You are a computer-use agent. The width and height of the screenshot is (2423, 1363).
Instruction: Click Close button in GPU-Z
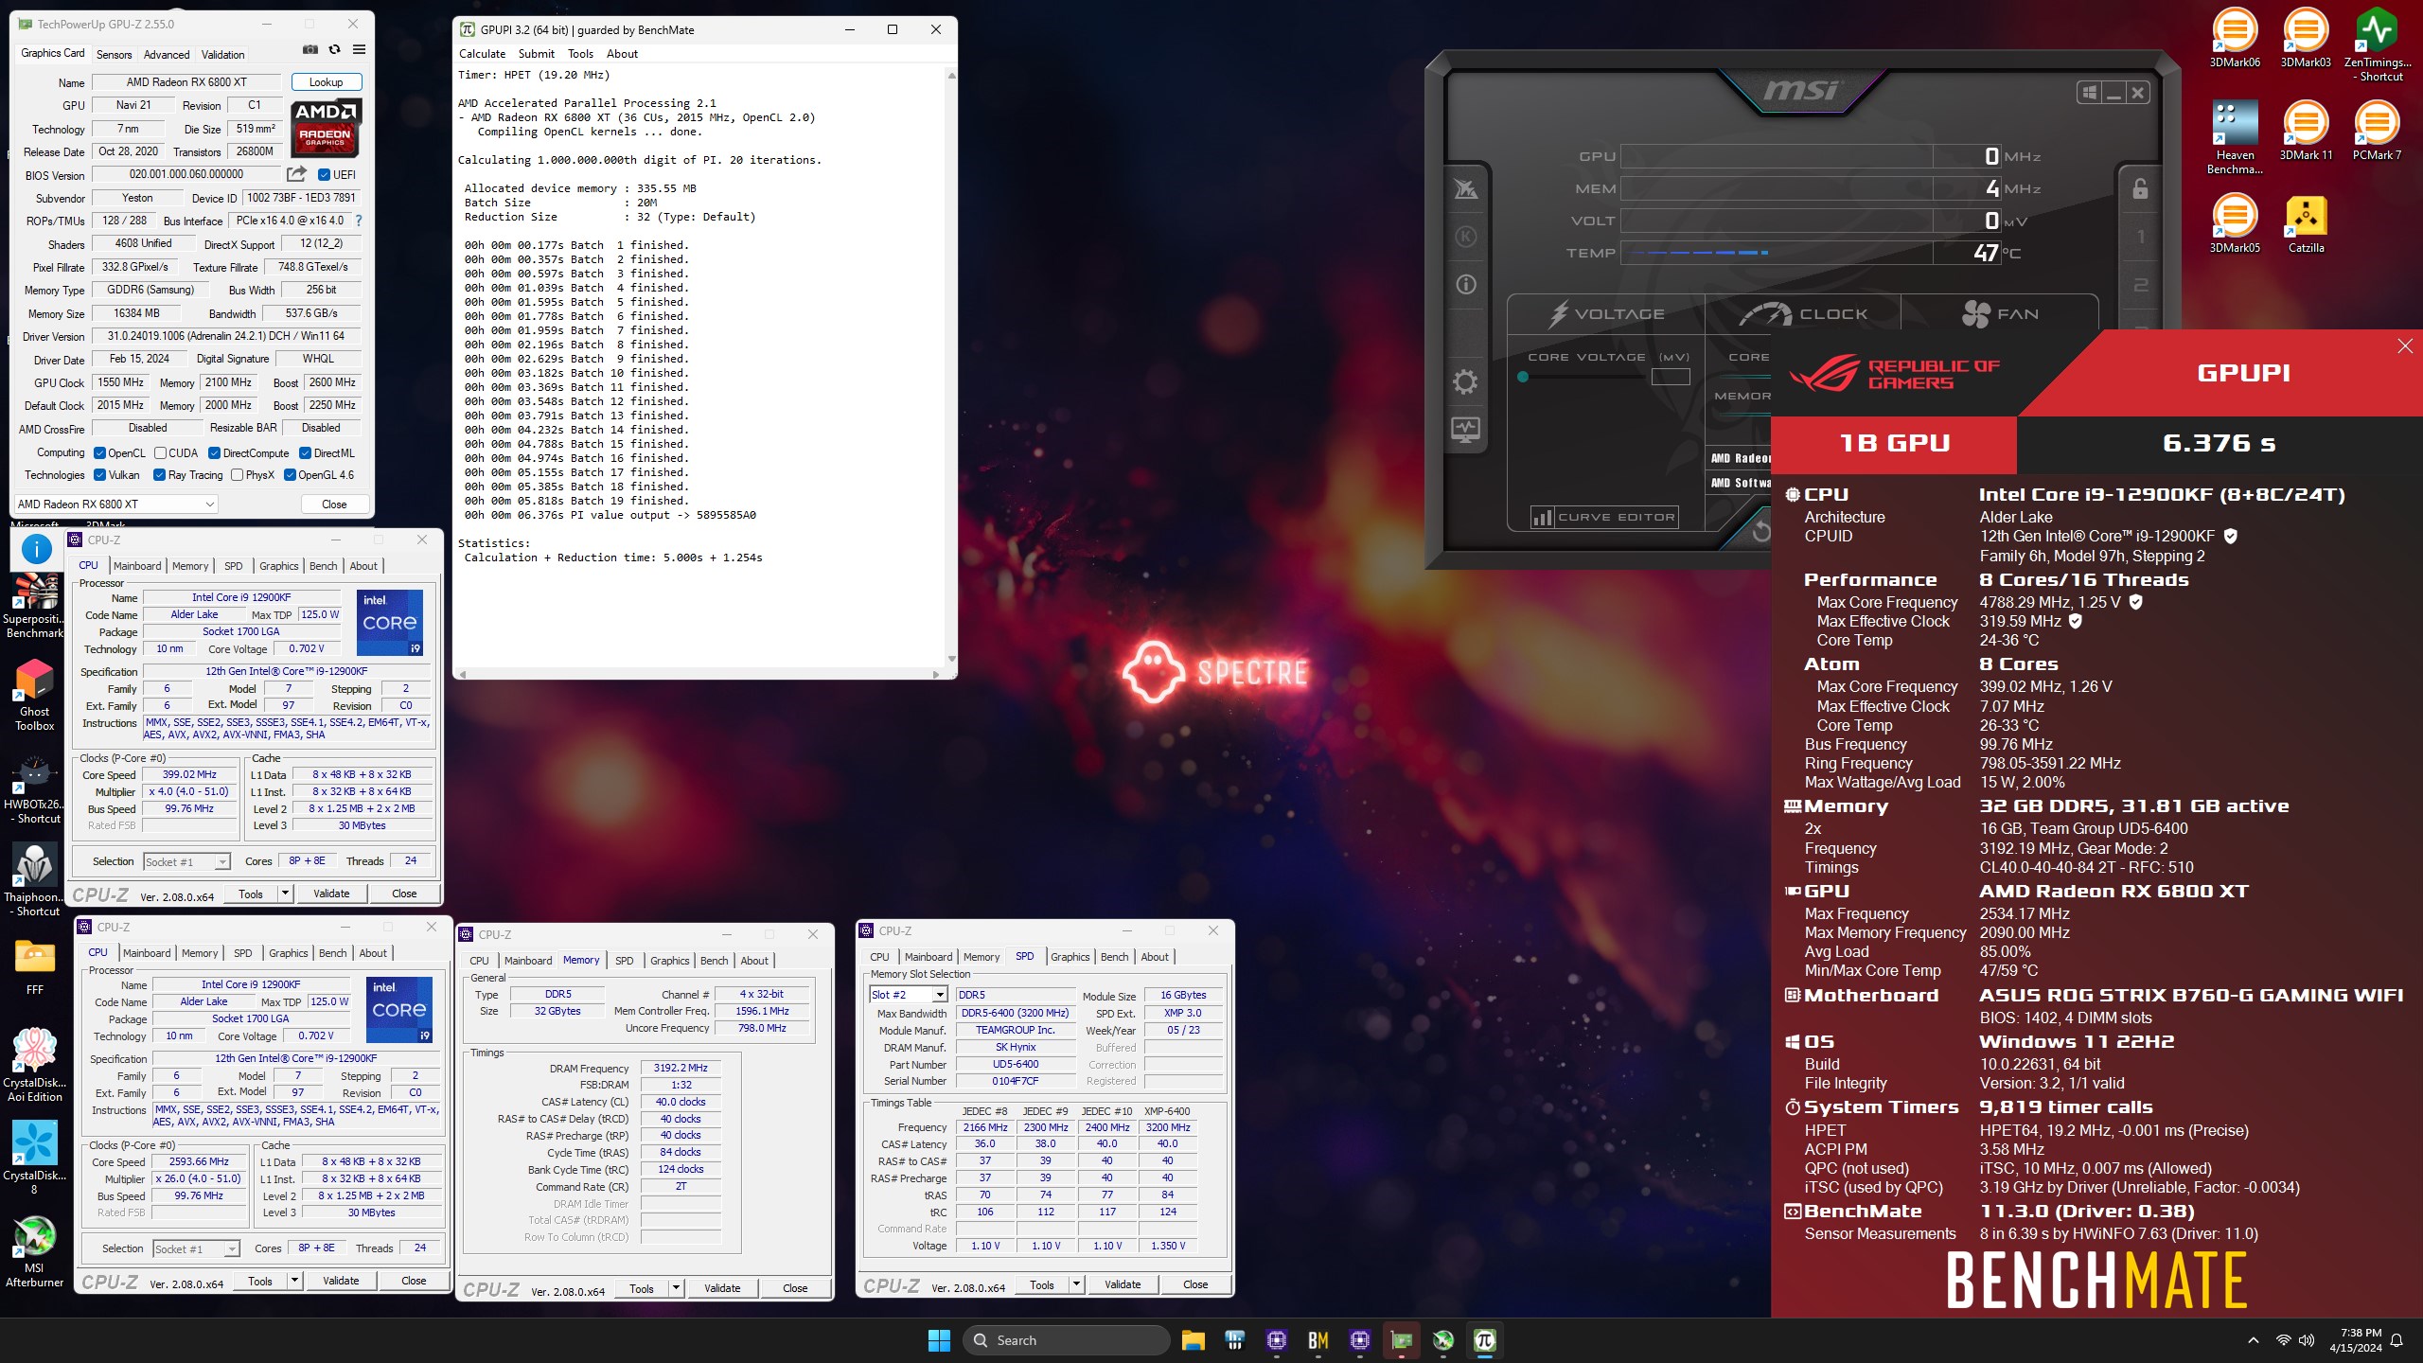tap(334, 504)
